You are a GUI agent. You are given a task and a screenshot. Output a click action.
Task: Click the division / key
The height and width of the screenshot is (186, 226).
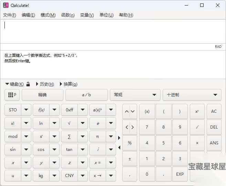pos(197,127)
